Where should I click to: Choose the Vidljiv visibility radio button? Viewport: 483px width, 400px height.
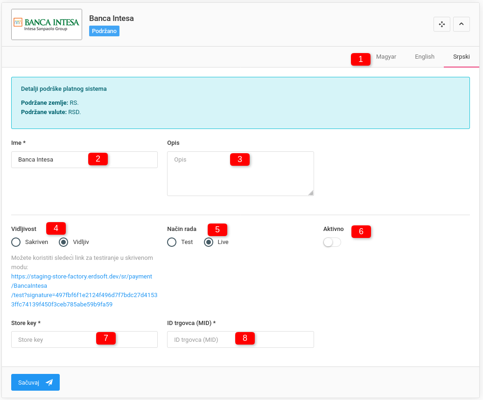coord(64,242)
